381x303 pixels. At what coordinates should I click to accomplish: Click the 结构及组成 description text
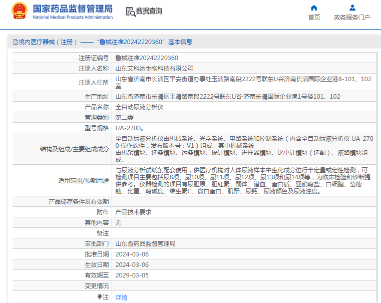click(244, 149)
